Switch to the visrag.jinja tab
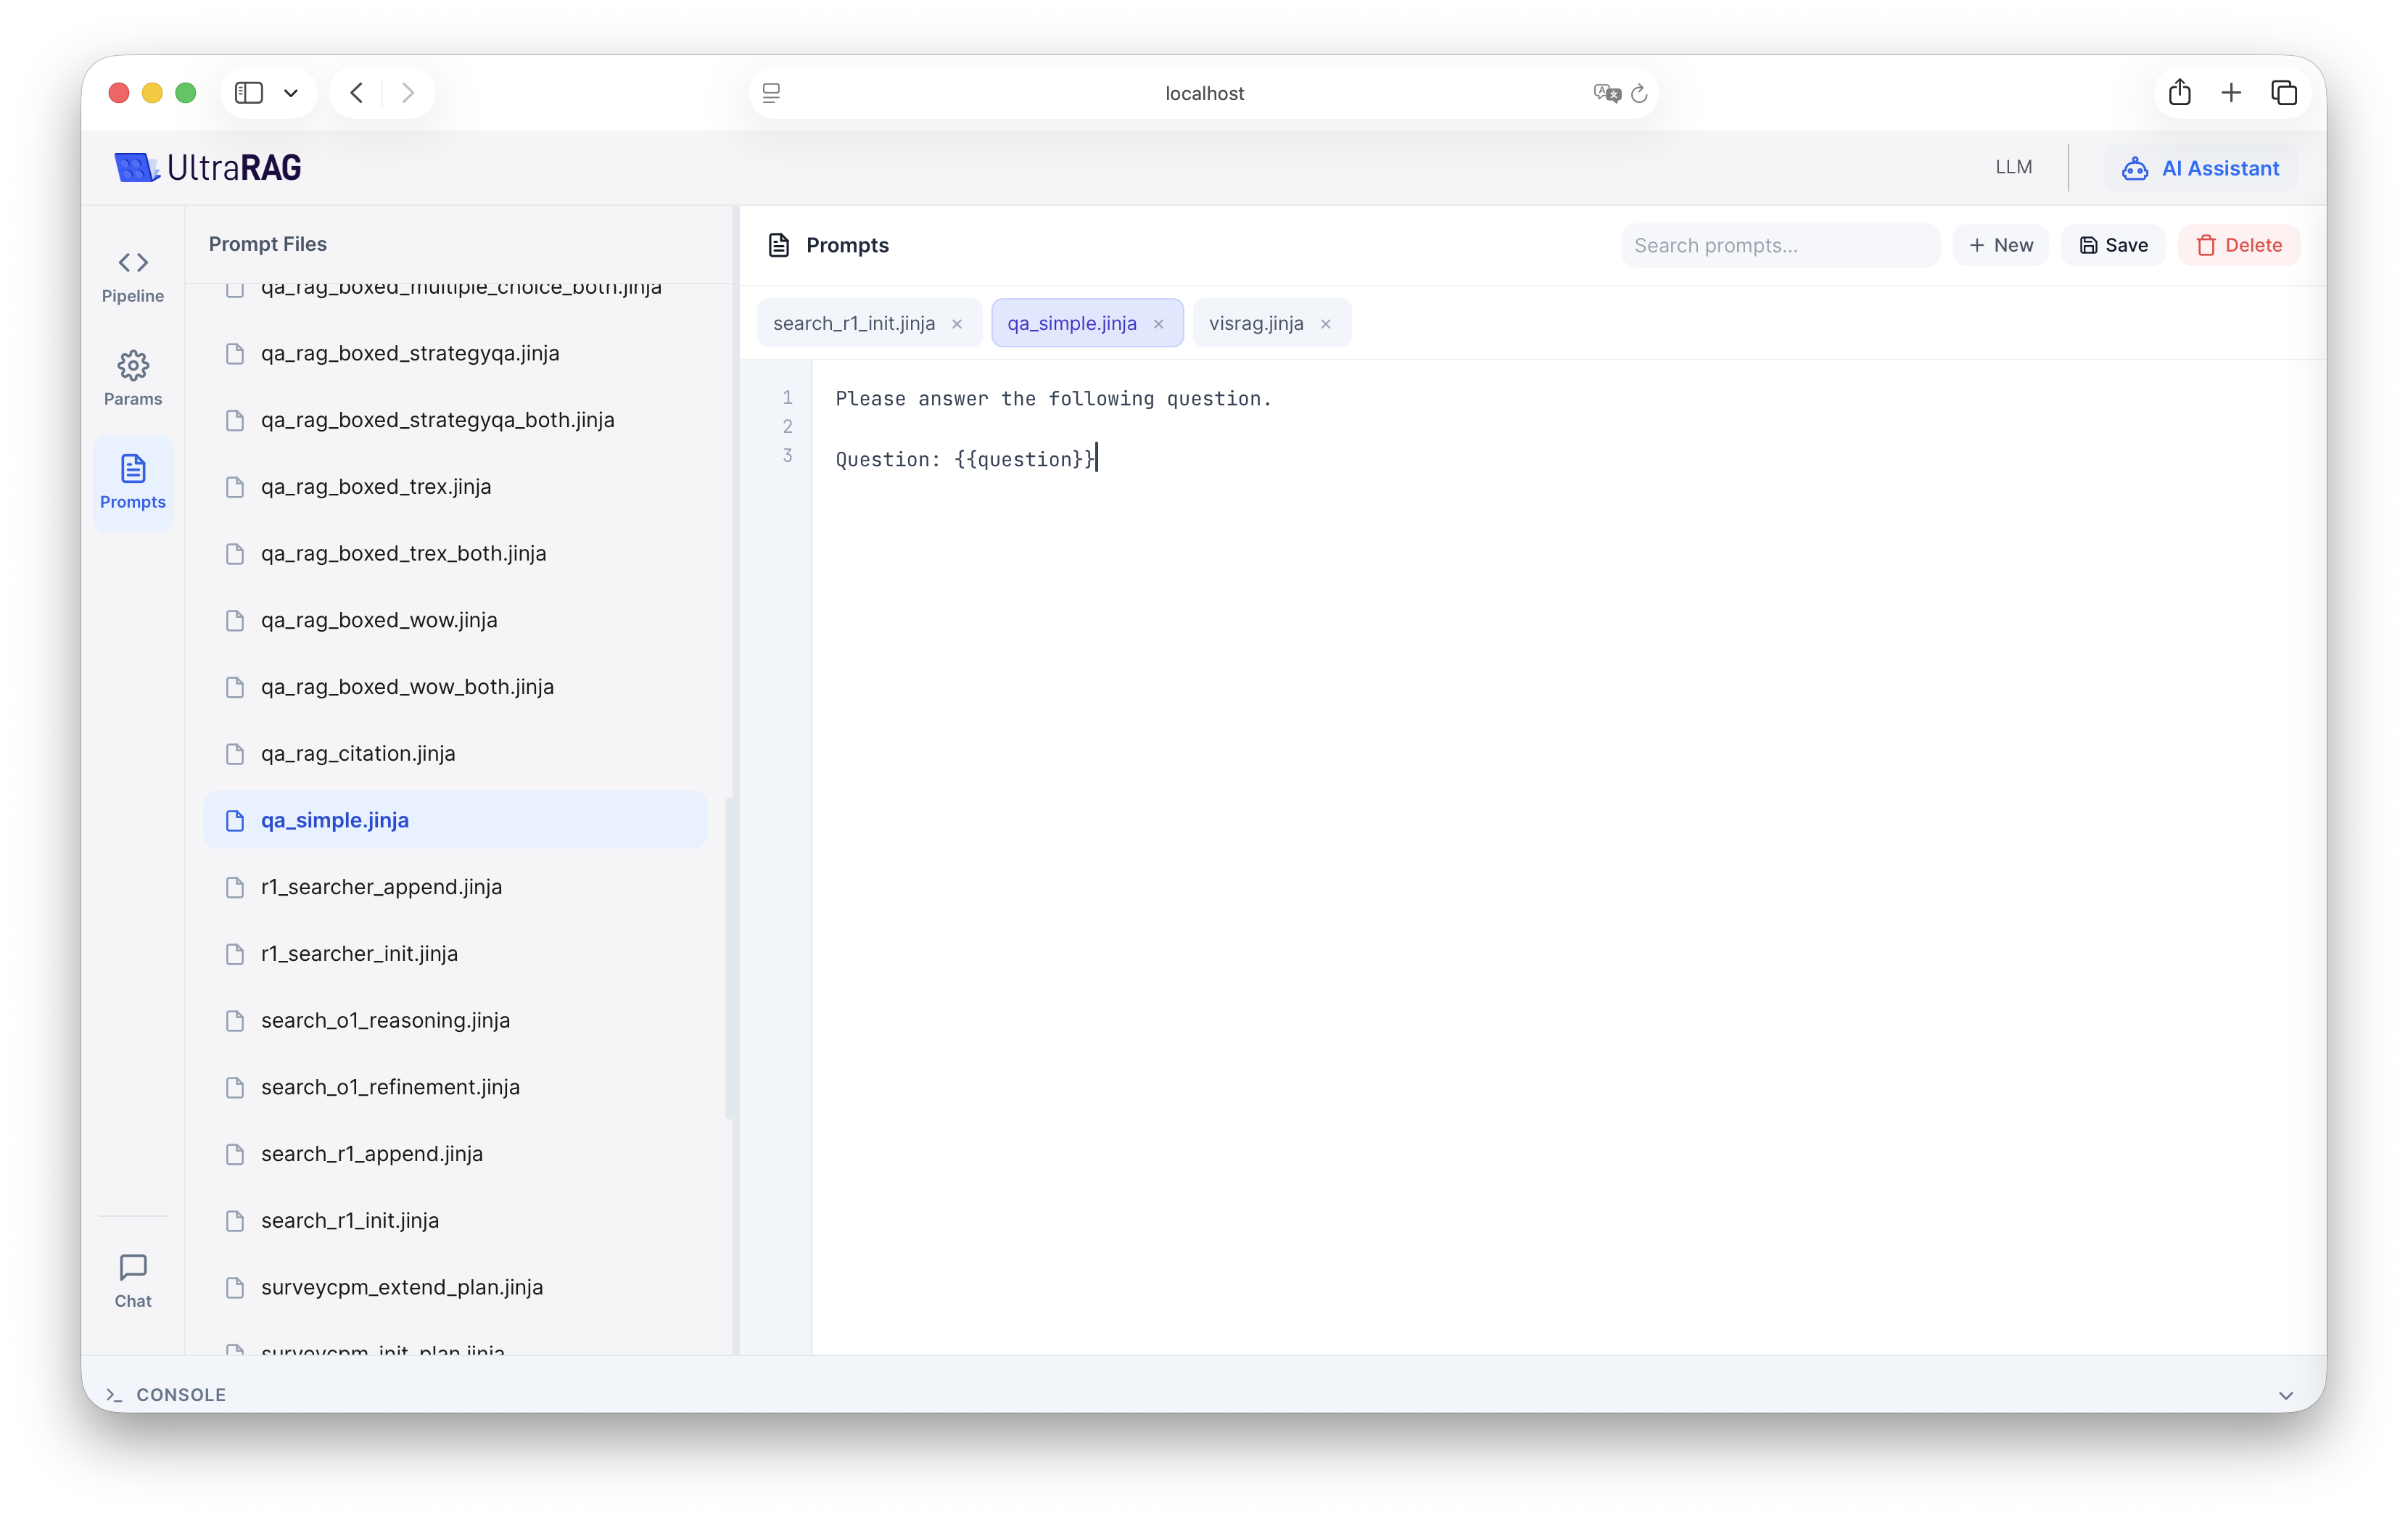 (1256, 324)
